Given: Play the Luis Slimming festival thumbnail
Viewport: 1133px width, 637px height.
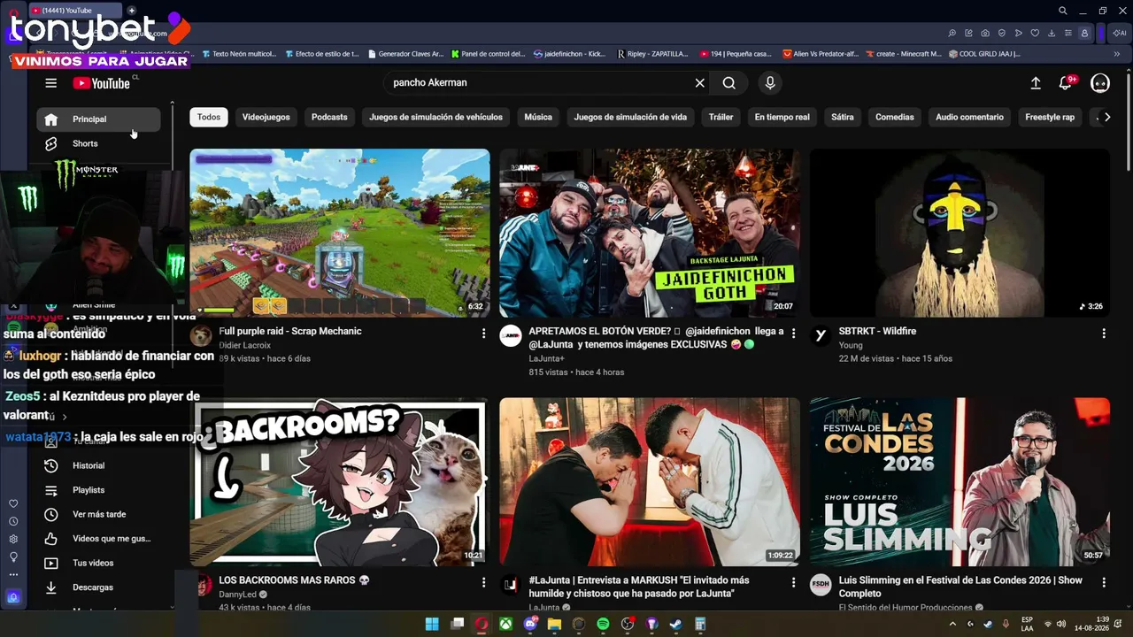Looking at the screenshot, I should coord(960,482).
